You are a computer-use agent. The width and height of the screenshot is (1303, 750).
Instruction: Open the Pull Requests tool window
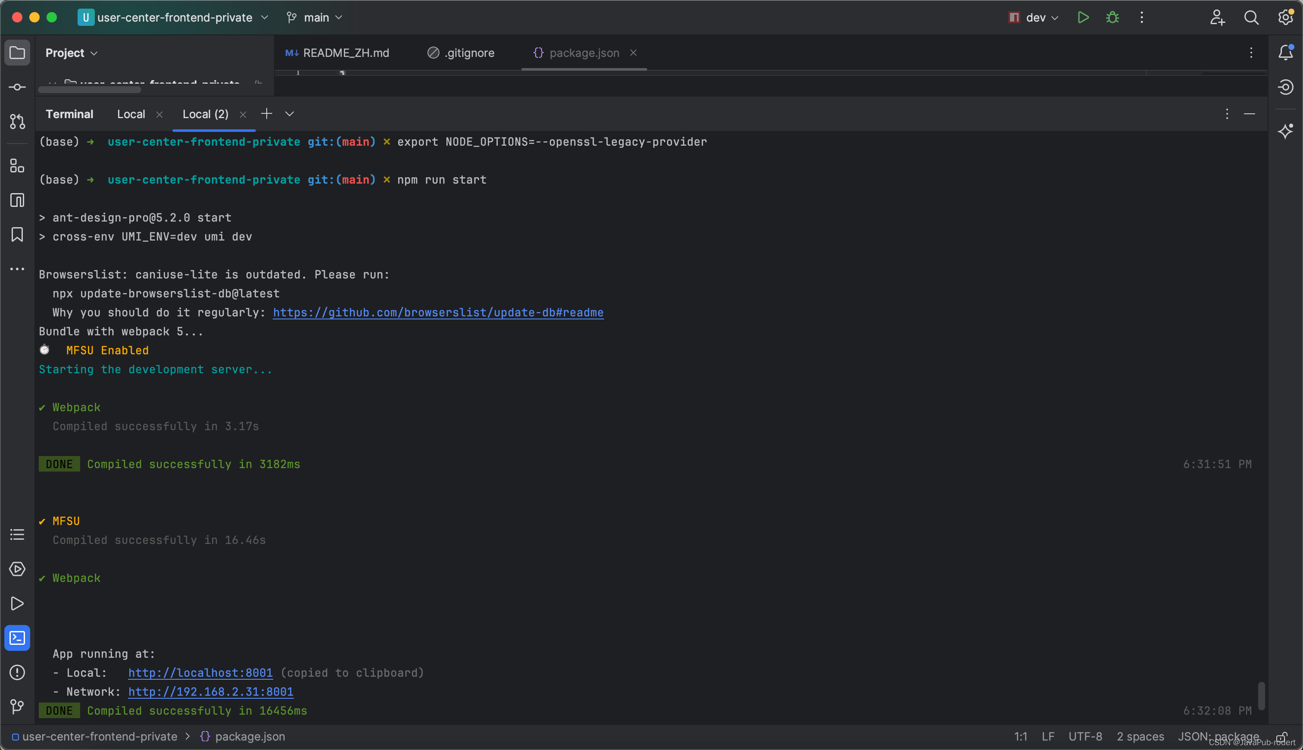pos(17,122)
